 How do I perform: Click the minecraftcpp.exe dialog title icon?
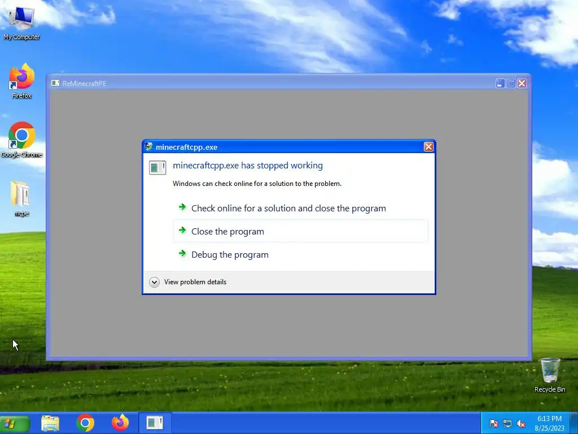[x=148, y=147]
